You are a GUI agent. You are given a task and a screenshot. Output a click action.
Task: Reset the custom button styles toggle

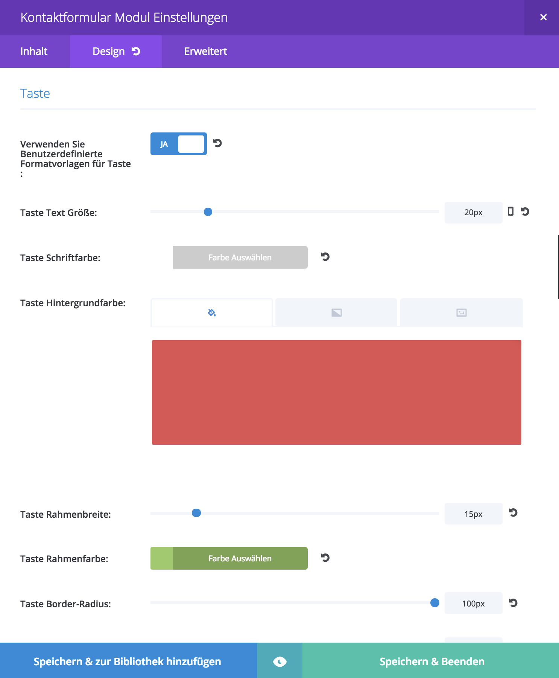pos(217,143)
